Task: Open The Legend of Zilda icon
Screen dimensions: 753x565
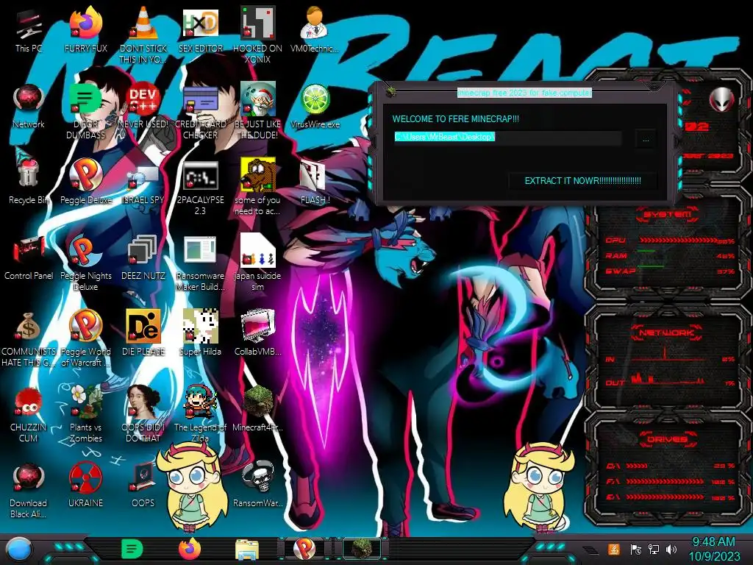Action: pyautogui.click(x=200, y=415)
